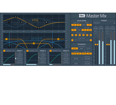Screen dimensions: 116x105
Task: Select EQ node 5 at the curve dip
Action: tap(38, 28)
